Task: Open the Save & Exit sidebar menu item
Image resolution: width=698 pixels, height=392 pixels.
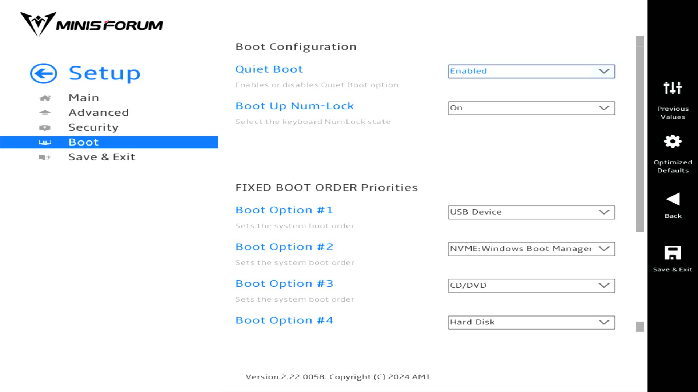Action: [102, 157]
